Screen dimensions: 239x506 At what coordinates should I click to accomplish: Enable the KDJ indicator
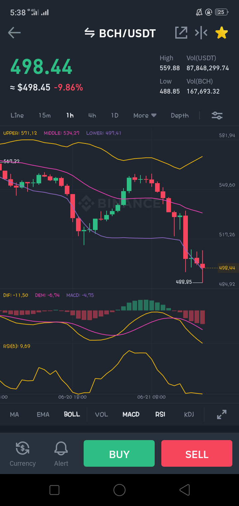coord(189,414)
